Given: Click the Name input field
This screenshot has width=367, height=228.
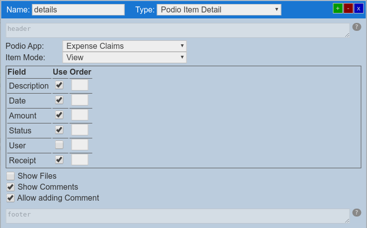Looking at the screenshot, I should [78, 9].
